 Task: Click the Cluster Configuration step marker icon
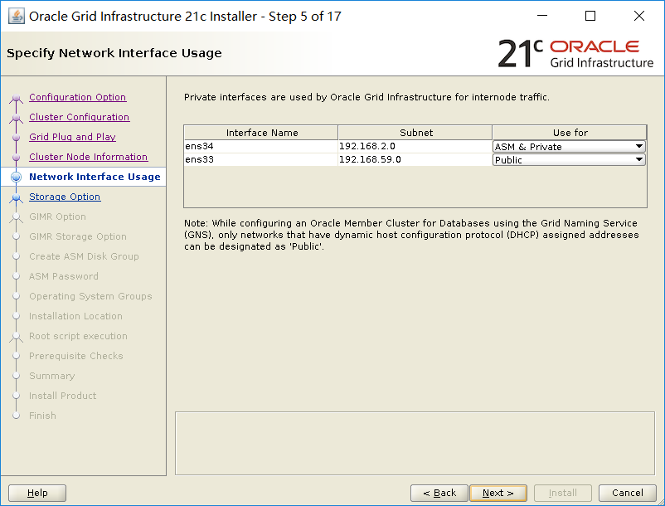pyautogui.click(x=16, y=118)
